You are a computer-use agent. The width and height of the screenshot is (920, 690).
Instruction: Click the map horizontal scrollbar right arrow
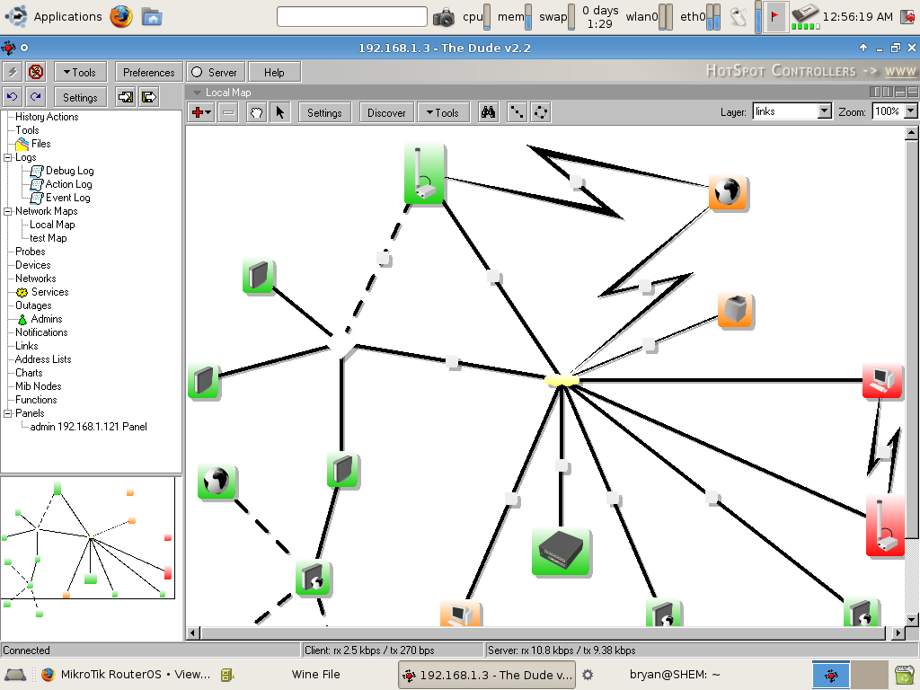coord(898,633)
